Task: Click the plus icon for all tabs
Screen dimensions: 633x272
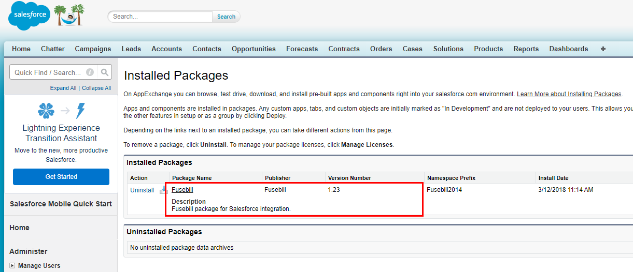Action: click(x=603, y=49)
